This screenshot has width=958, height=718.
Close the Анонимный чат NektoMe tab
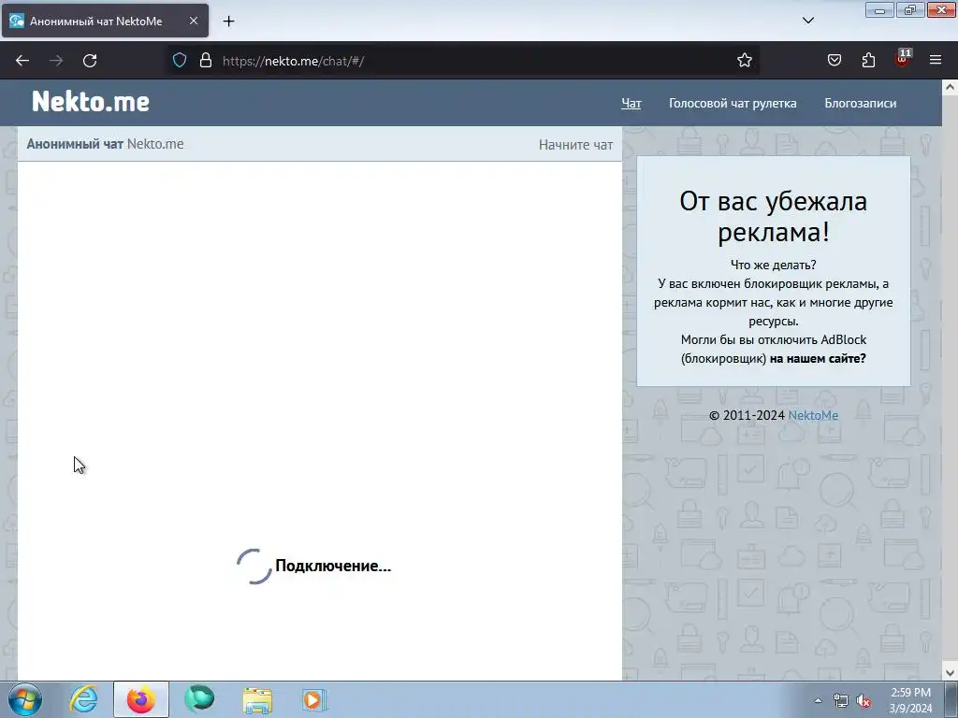point(193,21)
